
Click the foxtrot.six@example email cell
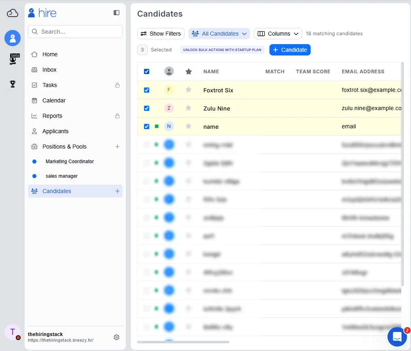click(x=371, y=90)
